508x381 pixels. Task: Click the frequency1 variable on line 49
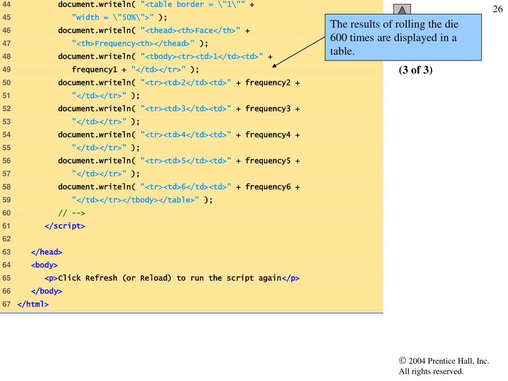pos(94,69)
